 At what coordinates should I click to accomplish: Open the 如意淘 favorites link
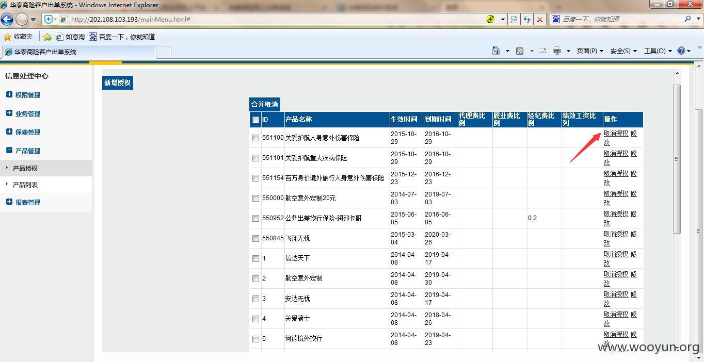(70, 37)
